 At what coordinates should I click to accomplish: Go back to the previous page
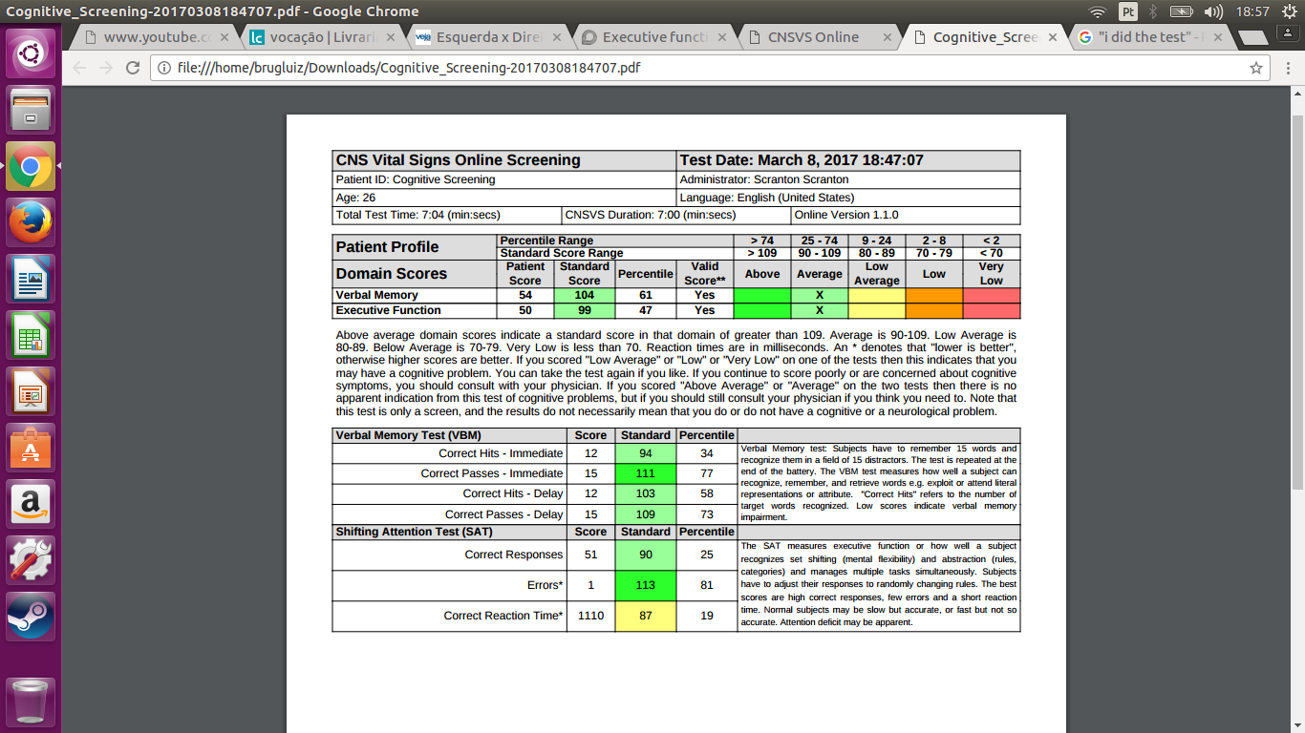pyautogui.click(x=79, y=68)
